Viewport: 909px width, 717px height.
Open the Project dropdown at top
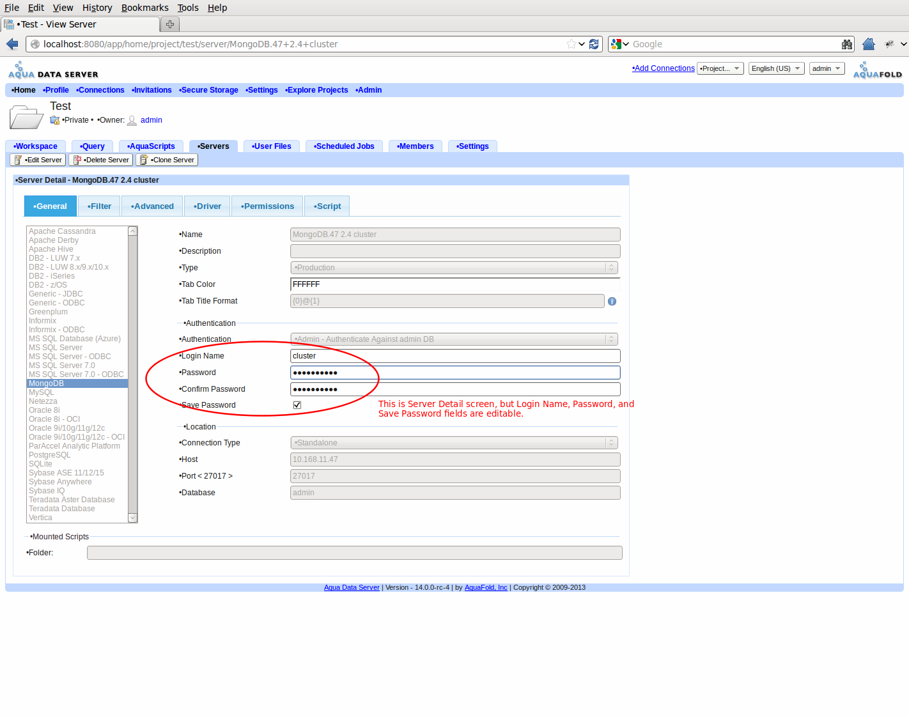tap(720, 68)
